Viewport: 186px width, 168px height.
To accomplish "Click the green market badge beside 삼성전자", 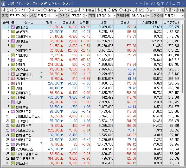I will (13, 32).
